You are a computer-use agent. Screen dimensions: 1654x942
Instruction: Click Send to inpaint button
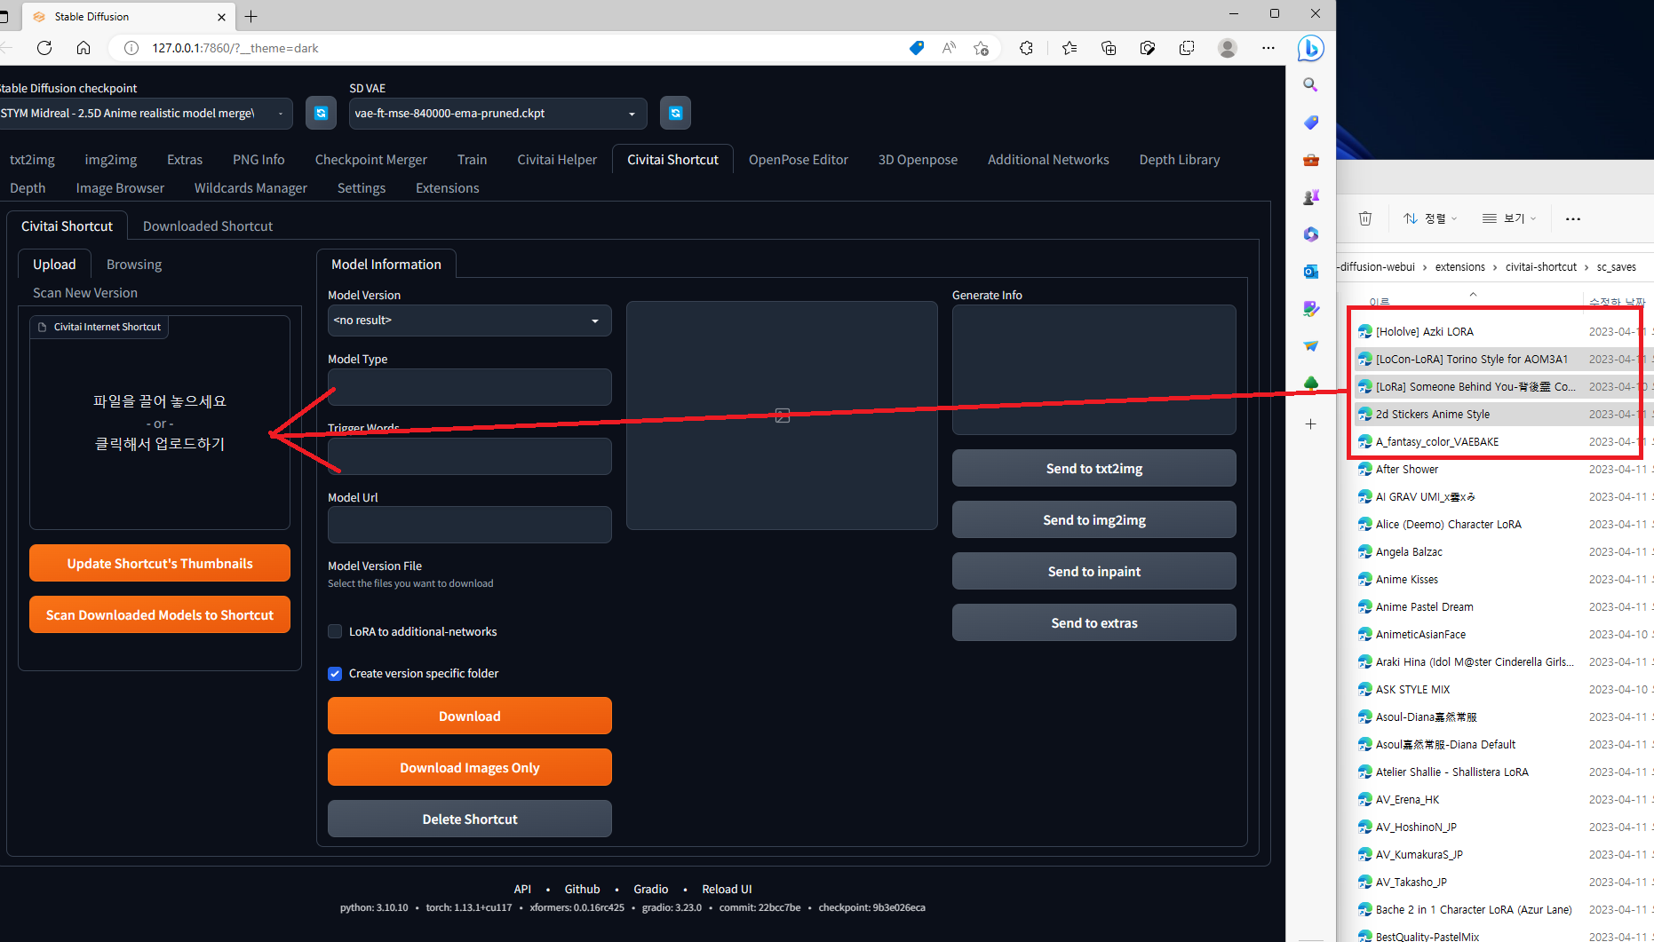[1093, 571]
